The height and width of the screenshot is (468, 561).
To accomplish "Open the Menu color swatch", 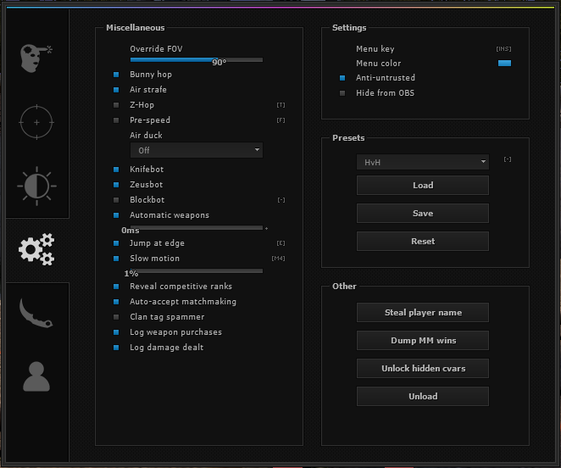I will (504, 64).
